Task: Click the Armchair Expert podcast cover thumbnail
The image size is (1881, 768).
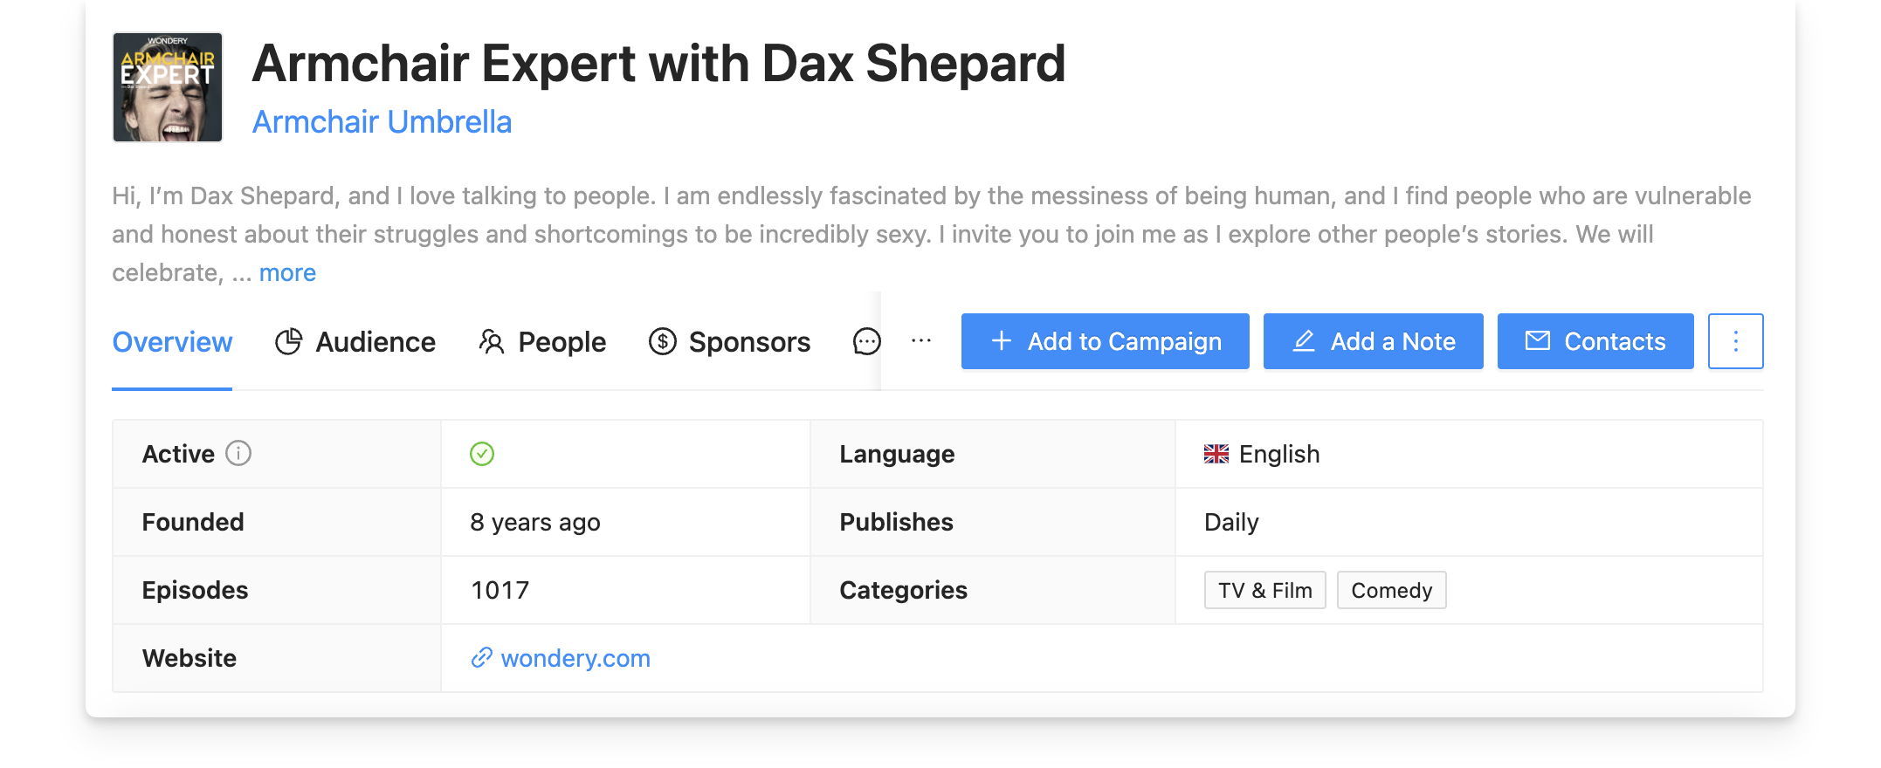Action: (x=168, y=87)
